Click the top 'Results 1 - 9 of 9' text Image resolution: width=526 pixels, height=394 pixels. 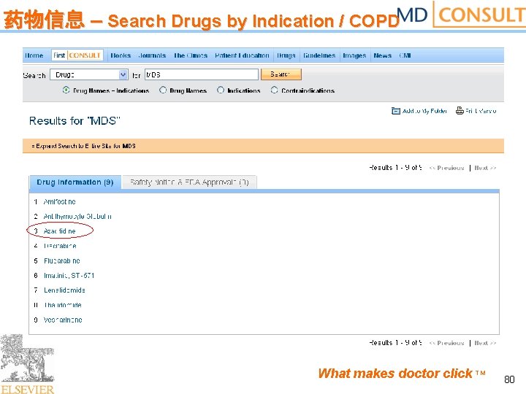click(395, 168)
